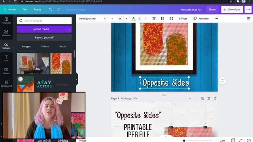
Task: Select the framed art room mockup thumbnail
Action: point(33,64)
